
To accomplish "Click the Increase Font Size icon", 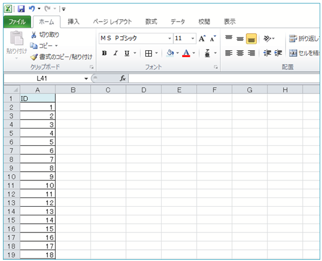I will coord(202,39).
